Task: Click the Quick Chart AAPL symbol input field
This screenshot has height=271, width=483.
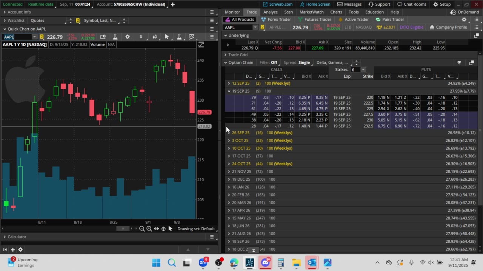Action: click(x=17, y=37)
